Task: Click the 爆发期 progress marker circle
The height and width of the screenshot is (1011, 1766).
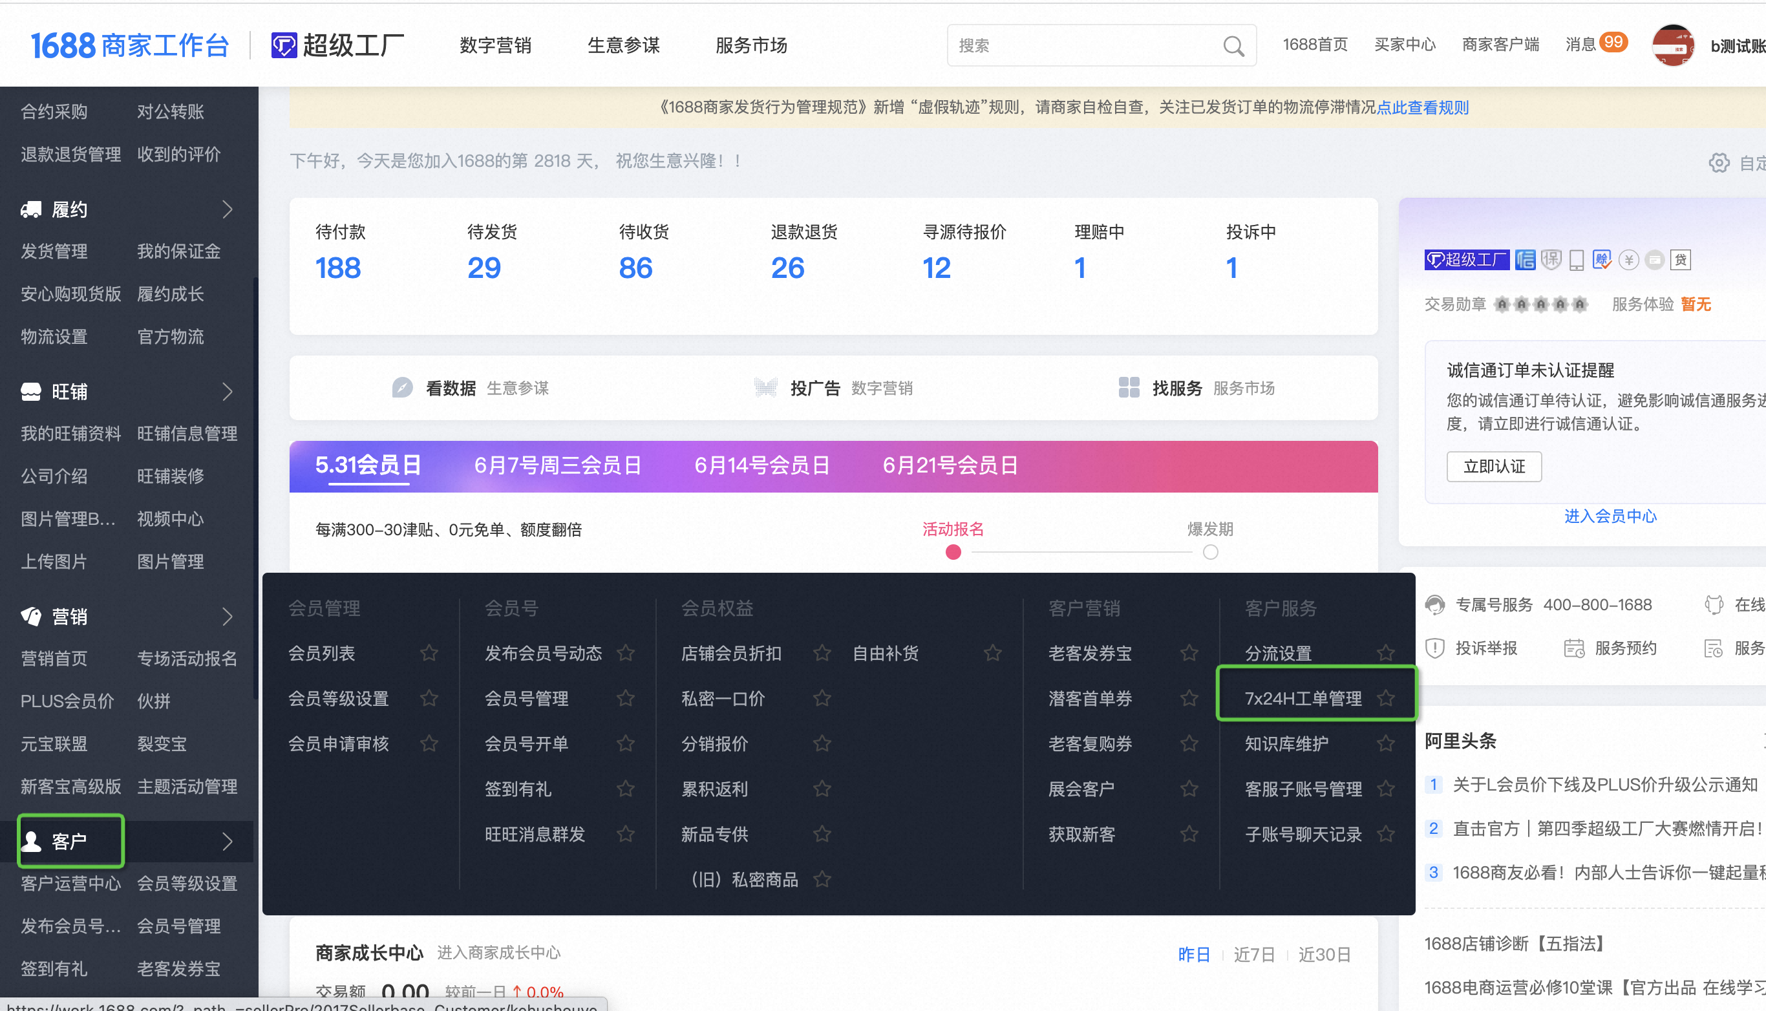Action: coord(1210,552)
